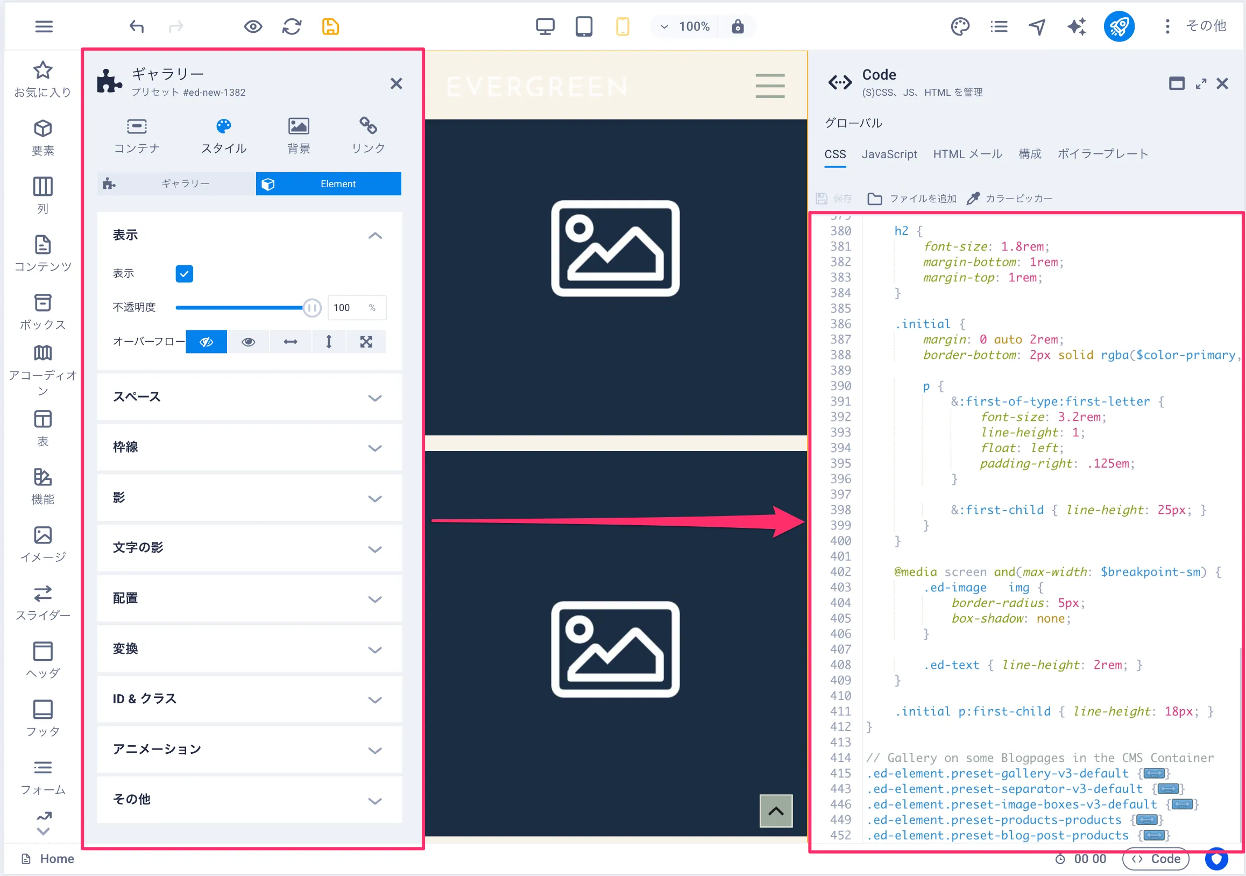This screenshot has width=1246, height=876.
Task: Open the color palette design icon
Action: pyautogui.click(x=960, y=26)
